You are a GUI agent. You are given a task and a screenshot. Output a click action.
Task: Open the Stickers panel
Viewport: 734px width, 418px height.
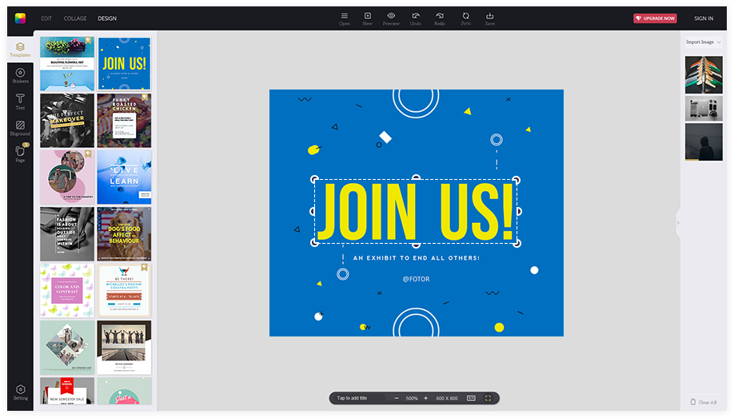tap(20, 75)
